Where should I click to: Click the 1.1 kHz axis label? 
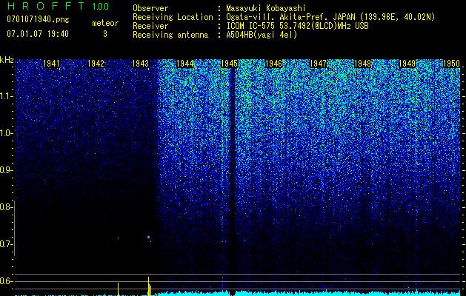6,96
